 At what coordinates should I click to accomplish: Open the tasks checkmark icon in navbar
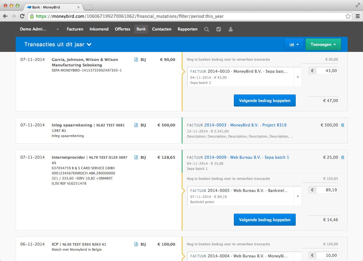click(x=219, y=29)
